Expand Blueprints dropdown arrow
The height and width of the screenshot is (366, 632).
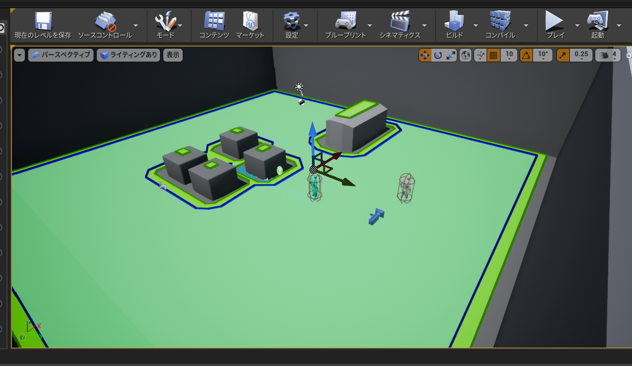[370, 25]
